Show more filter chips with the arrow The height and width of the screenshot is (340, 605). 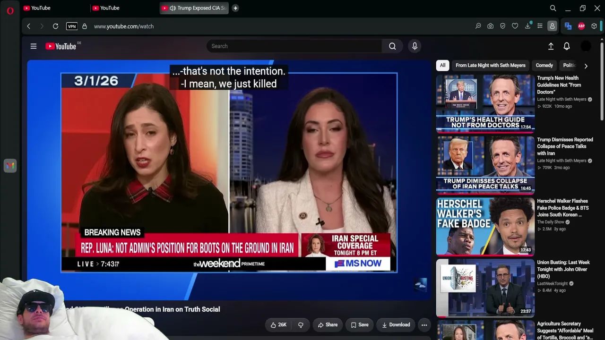586,66
